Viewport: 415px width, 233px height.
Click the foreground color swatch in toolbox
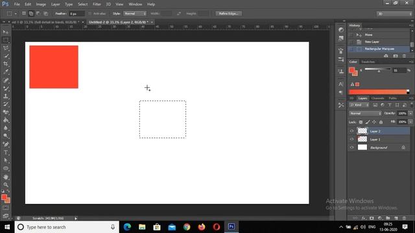point(4,197)
